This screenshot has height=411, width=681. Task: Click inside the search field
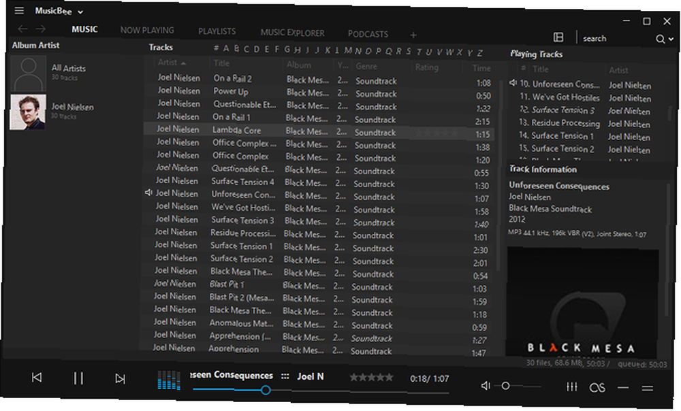click(x=616, y=39)
